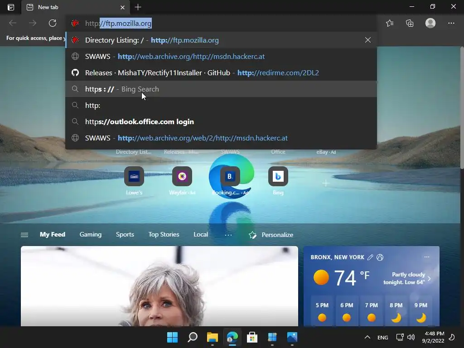
Task: Switch to Gaming feed tab
Action: 90,234
